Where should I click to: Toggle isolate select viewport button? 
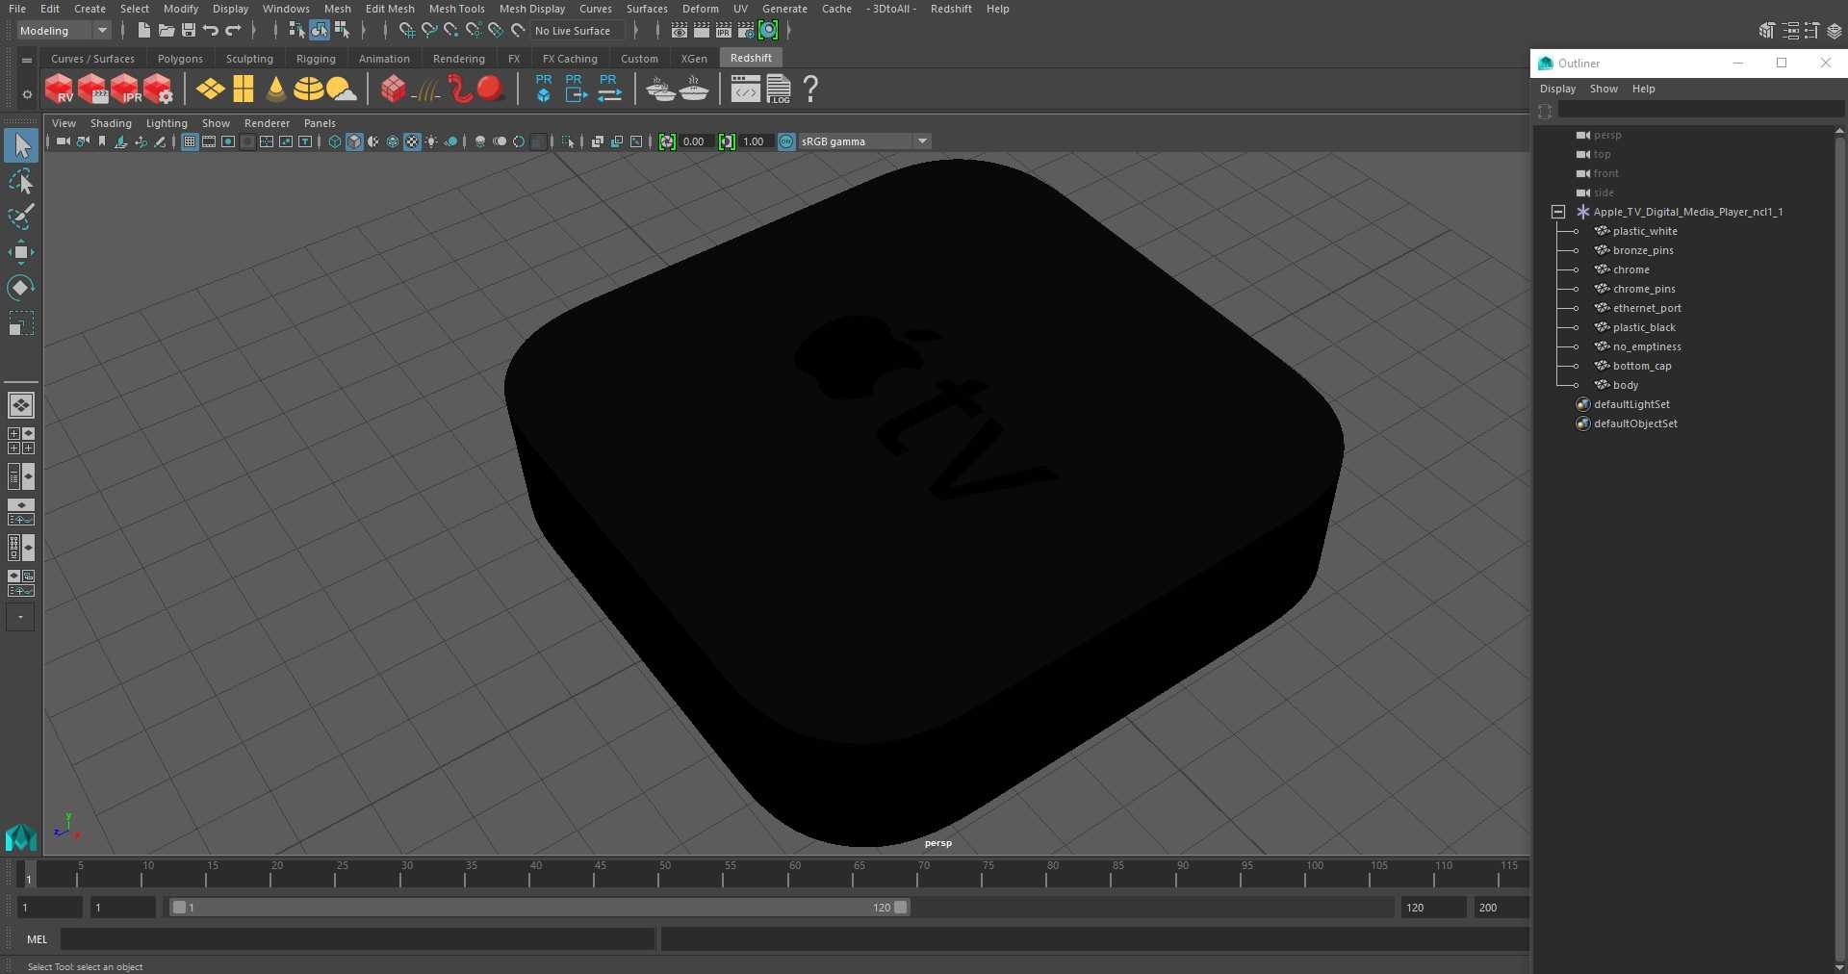click(568, 141)
